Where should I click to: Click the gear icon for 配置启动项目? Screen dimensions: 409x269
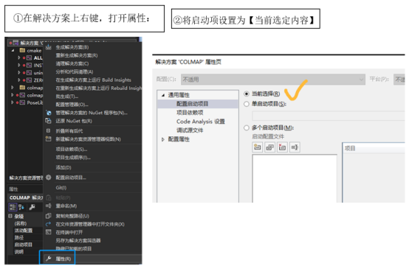coord(49,178)
